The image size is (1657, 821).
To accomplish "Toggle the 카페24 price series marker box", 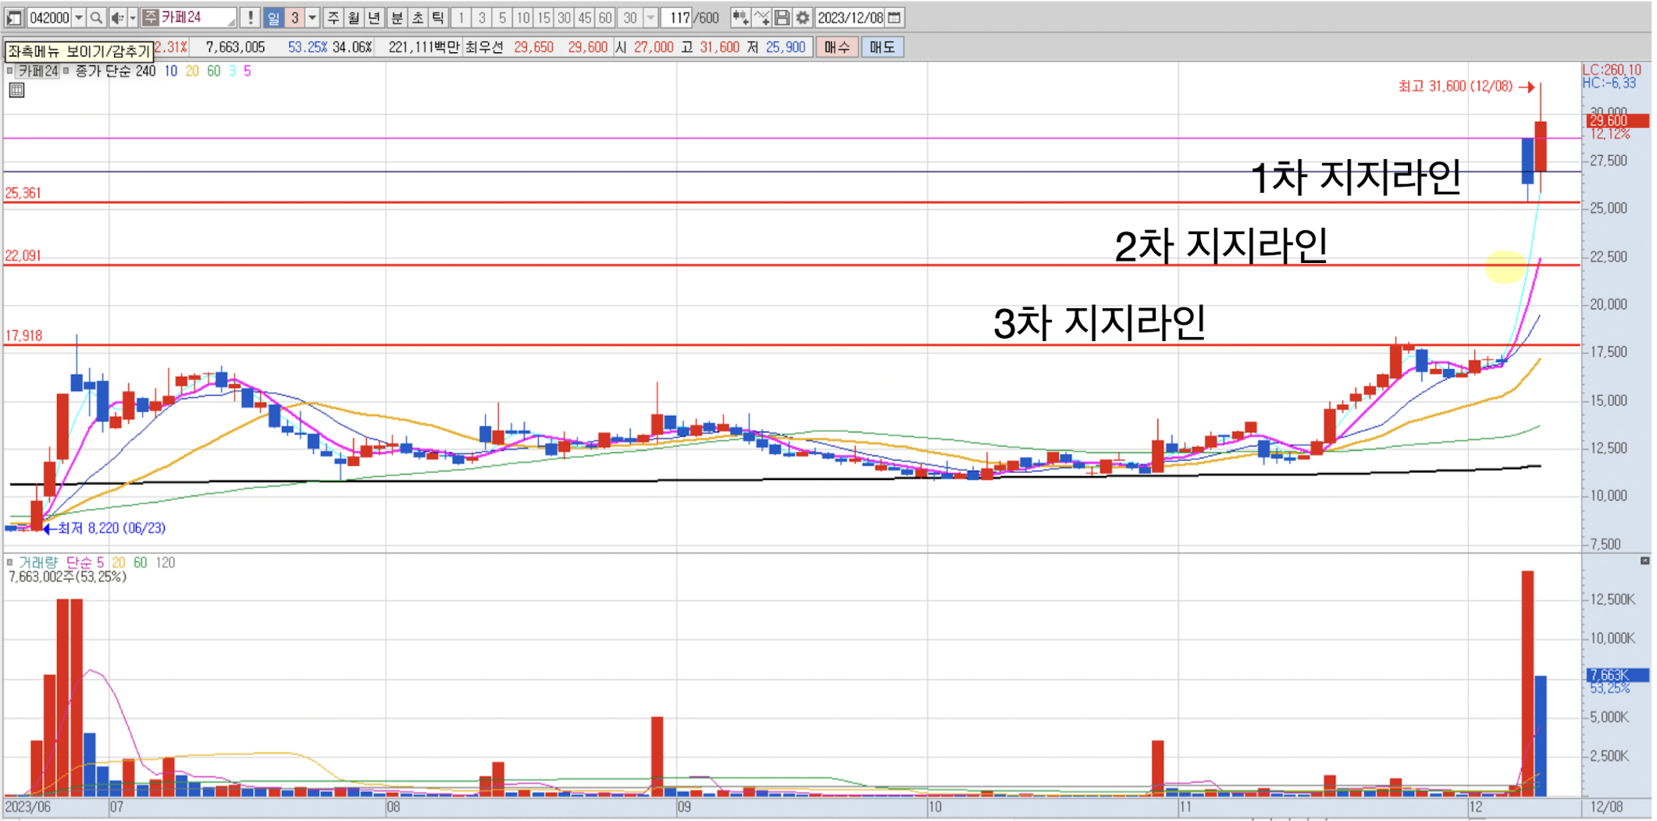I will point(9,71).
